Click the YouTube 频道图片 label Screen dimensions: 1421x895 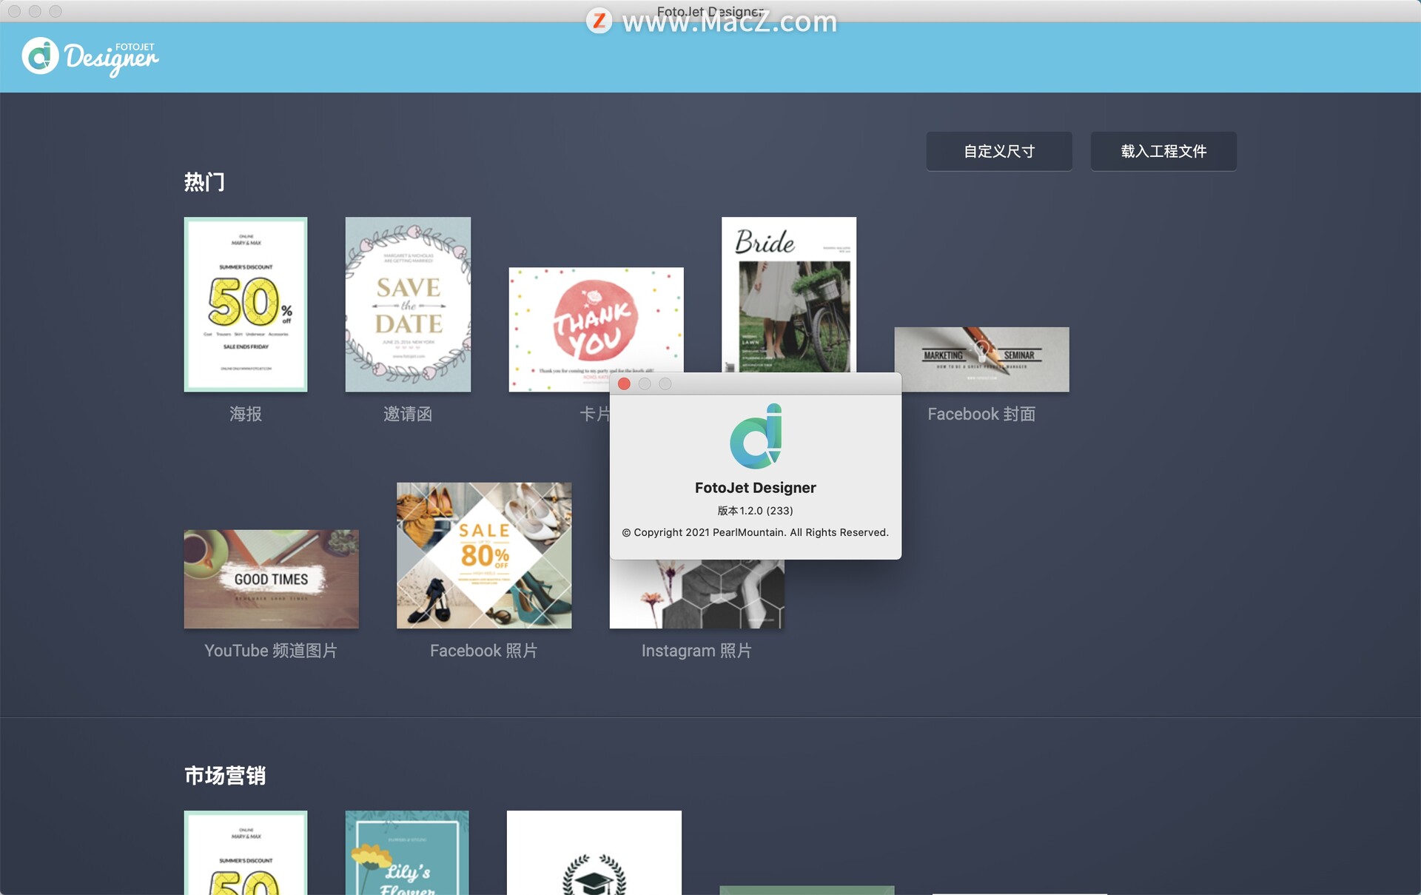click(x=271, y=651)
